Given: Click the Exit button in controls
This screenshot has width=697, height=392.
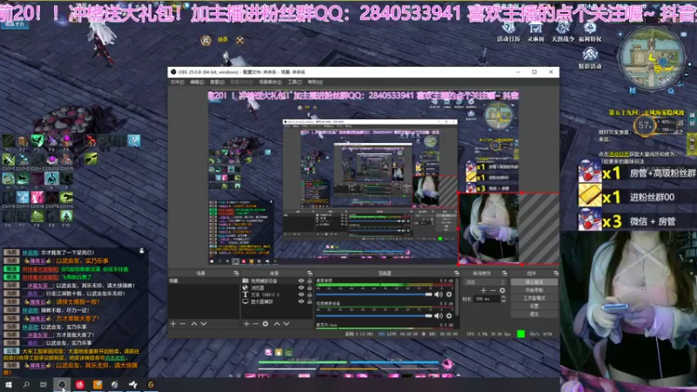Looking at the screenshot, I should [x=534, y=314].
